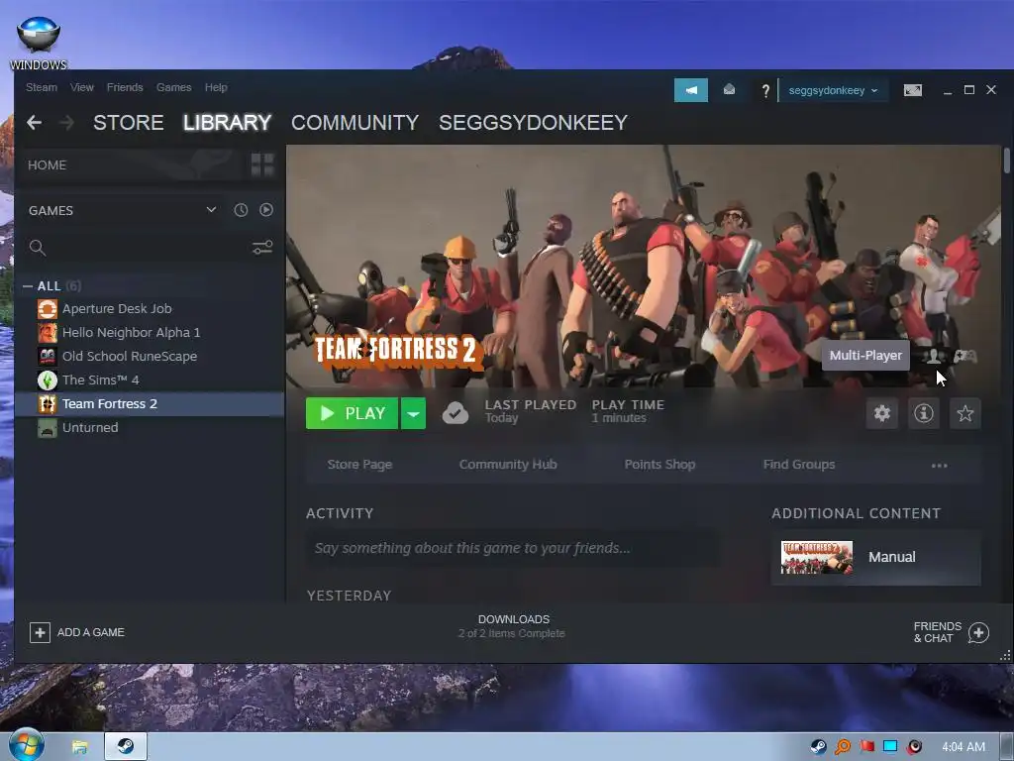Open the Find Groups link
This screenshot has width=1014, height=761.
pos(799,465)
